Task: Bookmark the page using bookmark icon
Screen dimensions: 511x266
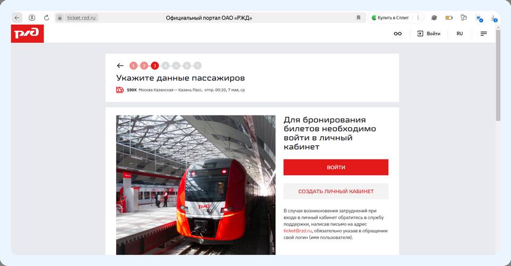Action: [x=358, y=18]
